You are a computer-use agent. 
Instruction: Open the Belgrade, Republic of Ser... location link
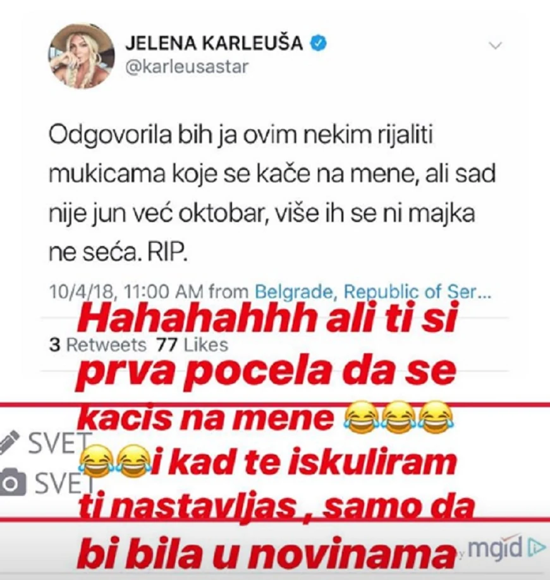[373, 293]
